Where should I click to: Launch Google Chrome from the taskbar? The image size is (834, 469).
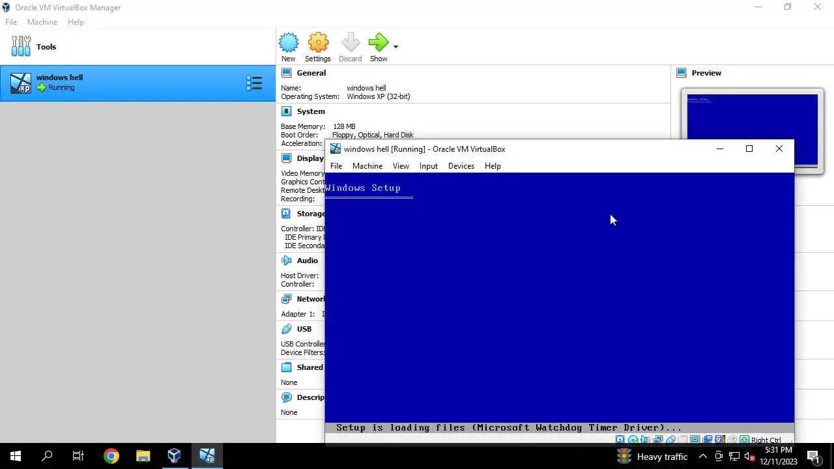[111, 456]
